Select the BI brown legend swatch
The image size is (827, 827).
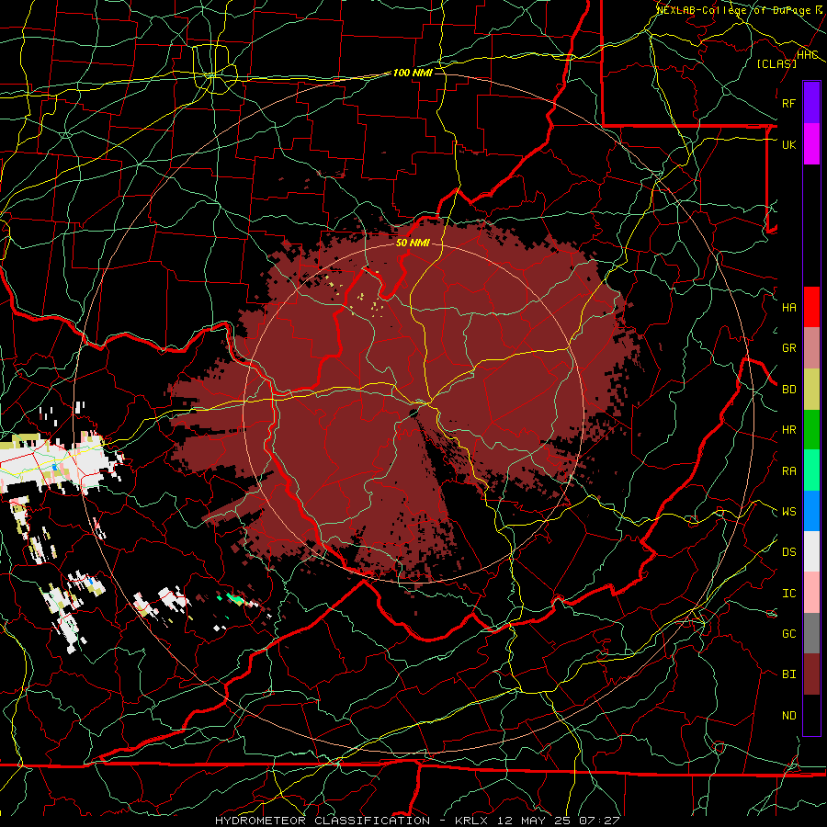[811, 674]
